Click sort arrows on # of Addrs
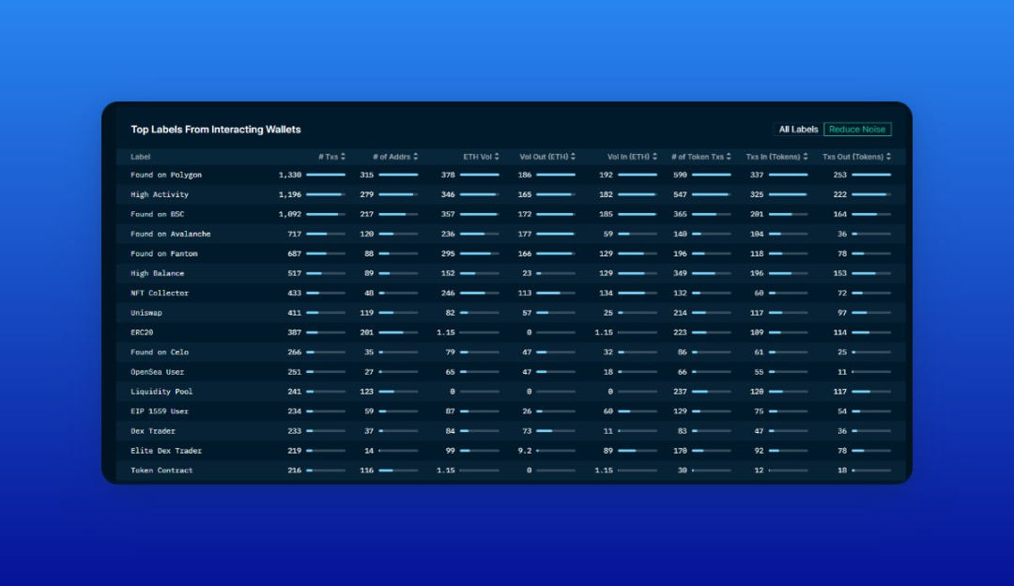The height and width of the screenshot is (586, 1014). [x=415, y=157]
